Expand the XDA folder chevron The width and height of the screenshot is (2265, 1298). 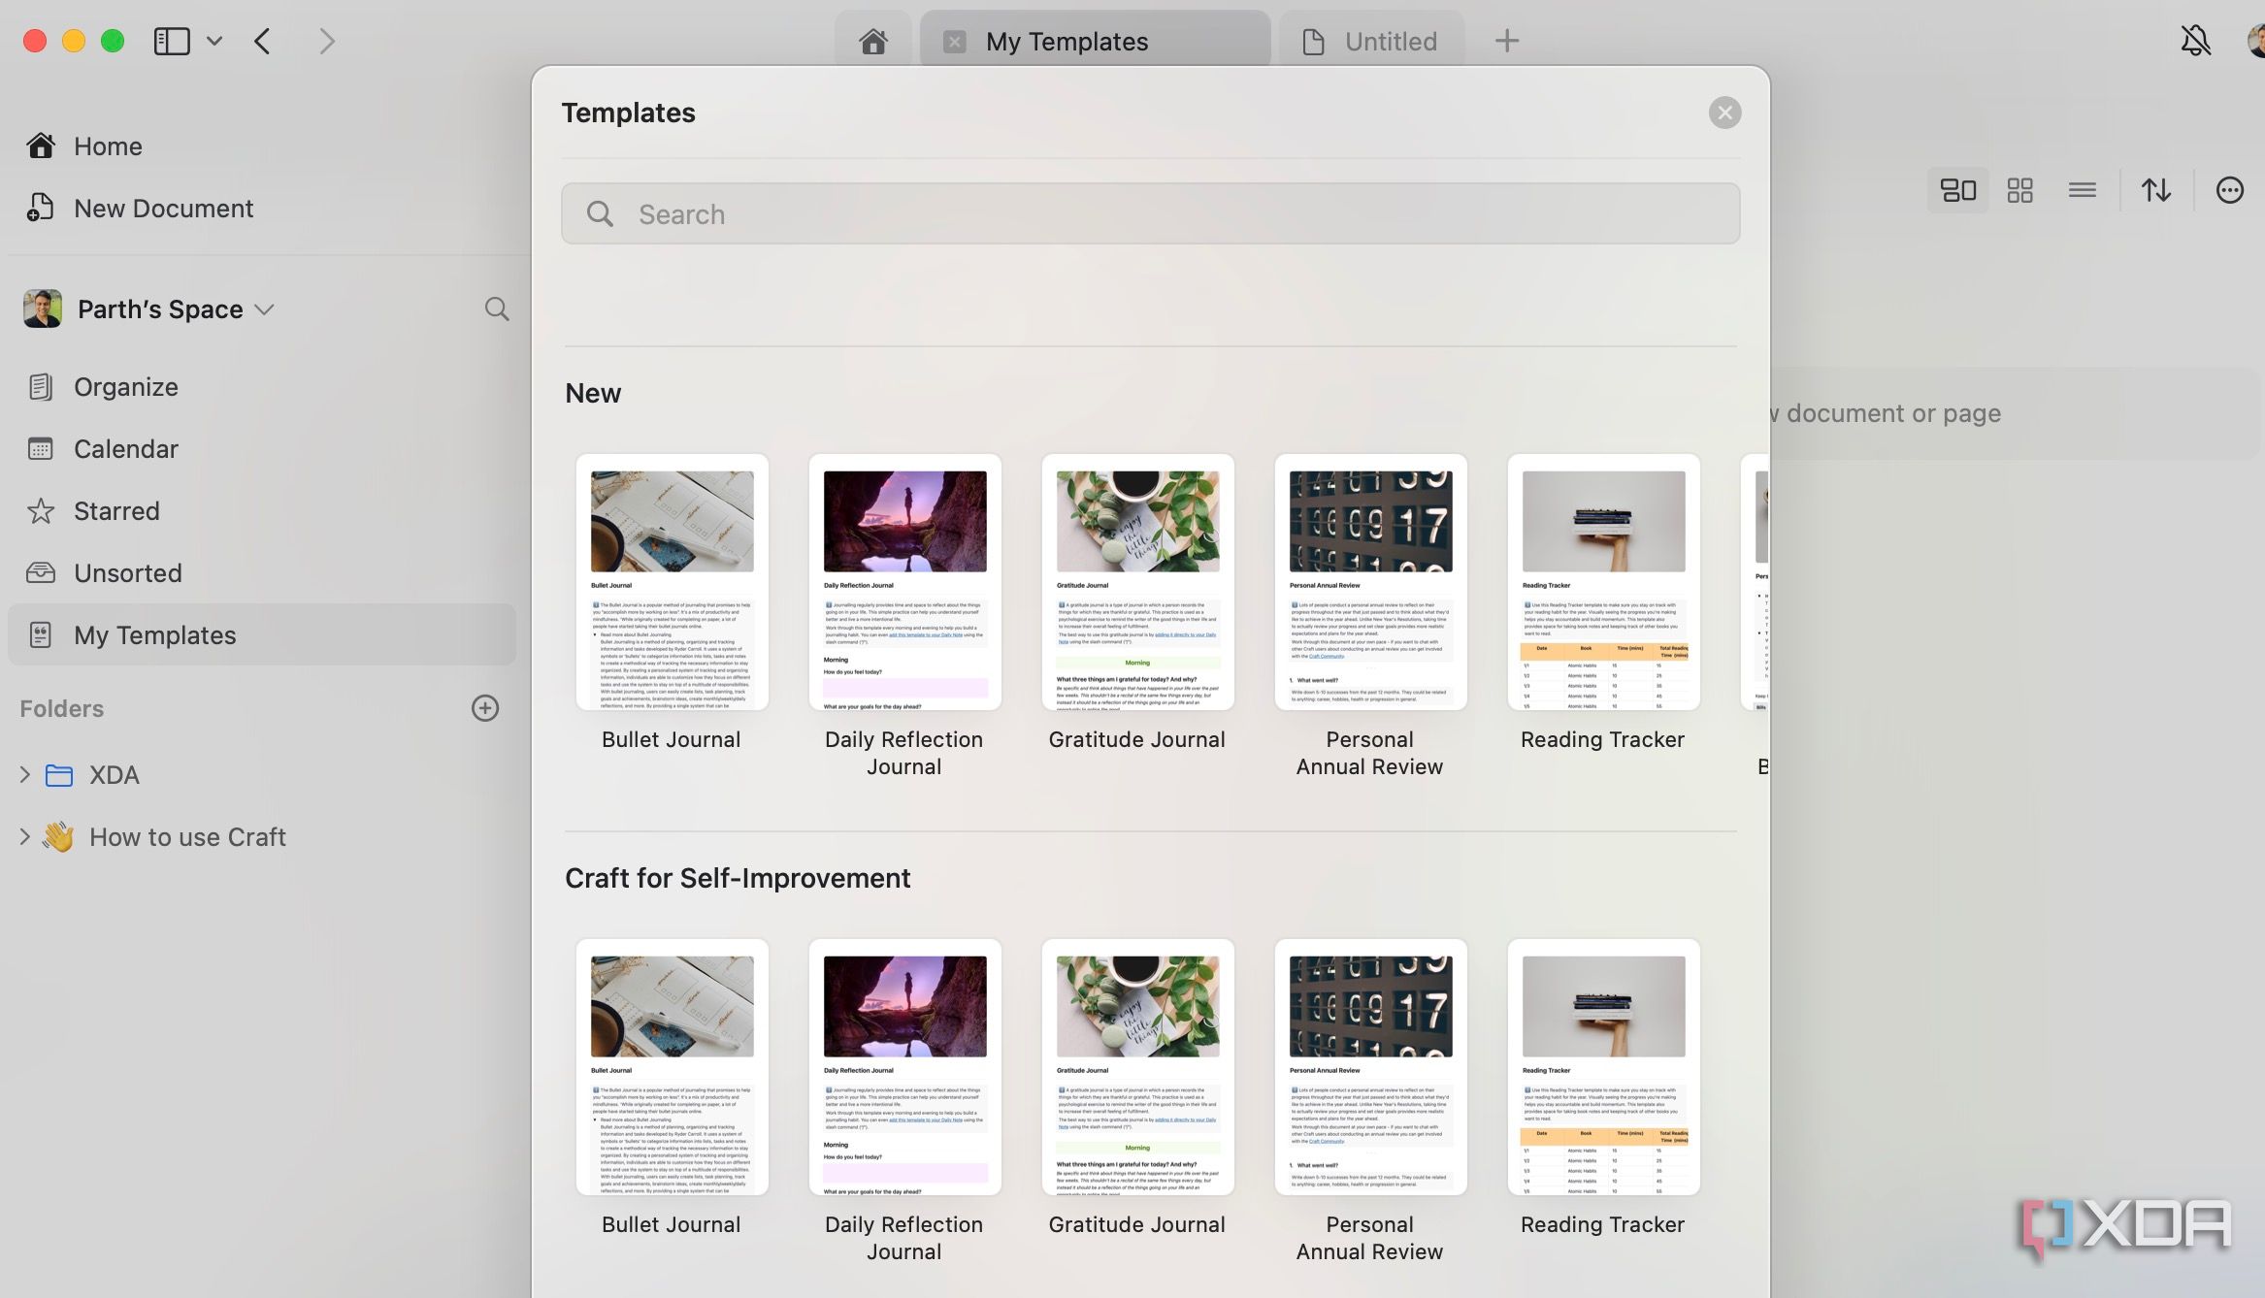tap(25, 774)
